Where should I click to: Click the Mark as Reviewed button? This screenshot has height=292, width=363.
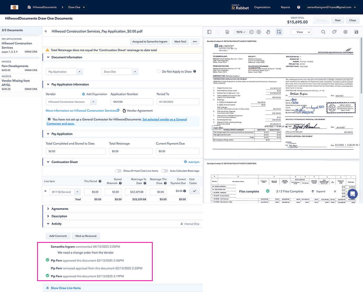click(86, 236)
